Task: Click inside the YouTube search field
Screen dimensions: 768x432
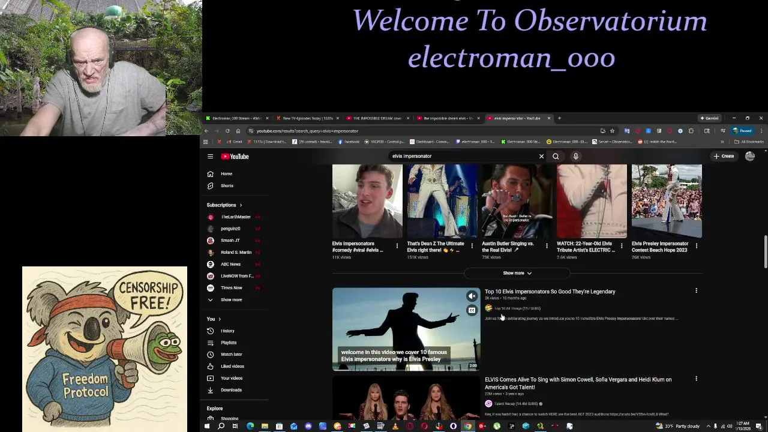Action: point(461,156)
